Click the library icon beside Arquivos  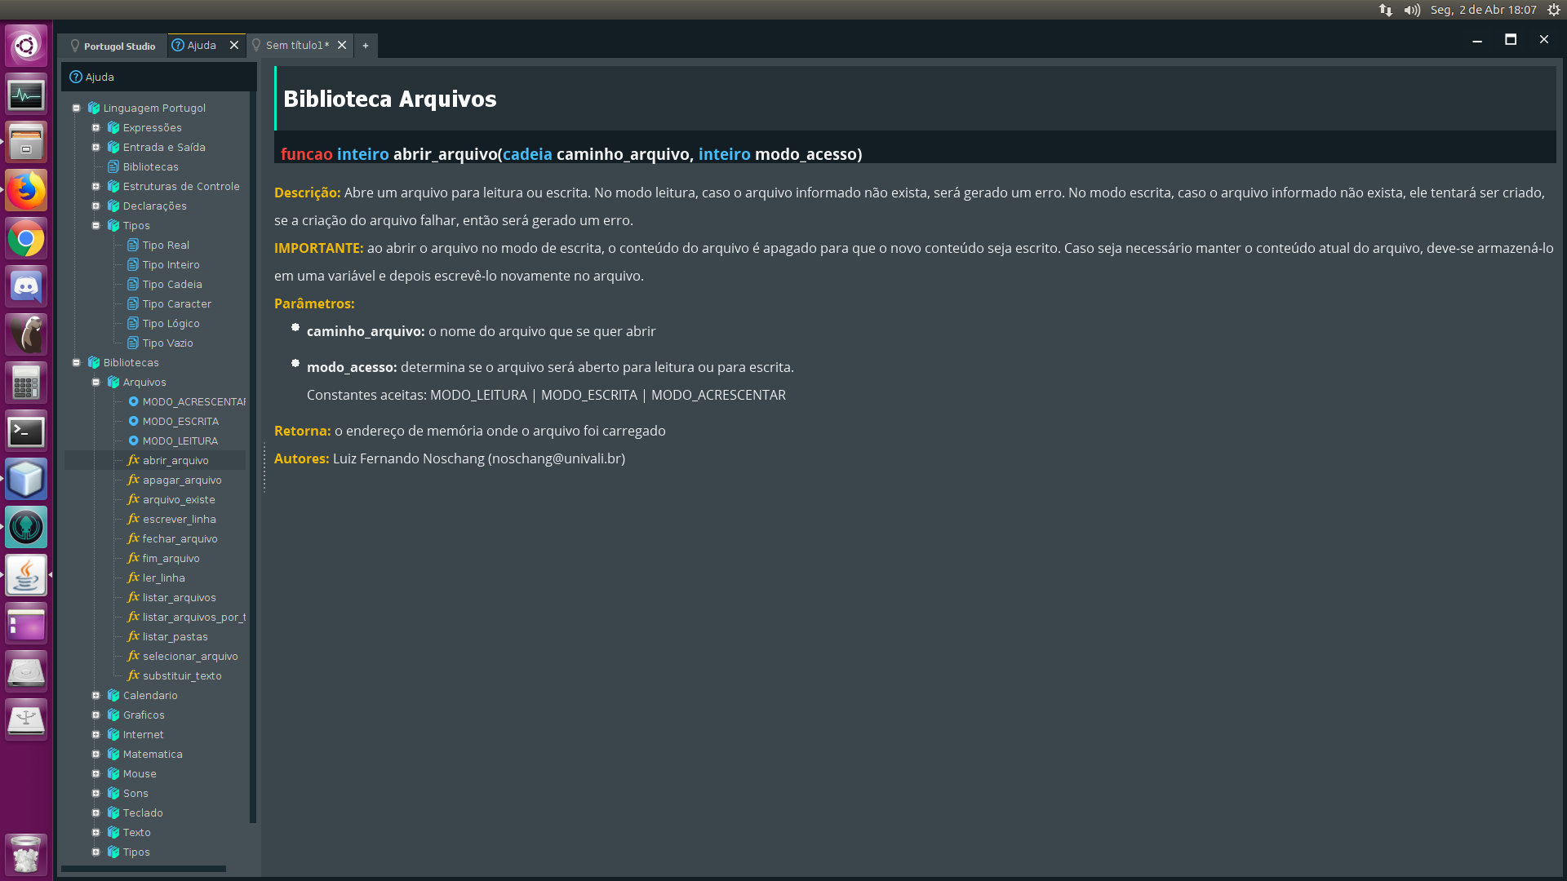[113, 382]
